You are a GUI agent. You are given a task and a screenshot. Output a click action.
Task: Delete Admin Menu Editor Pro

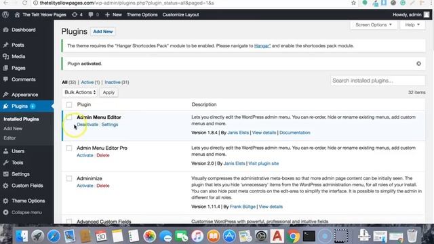click(x=103, y=155)
